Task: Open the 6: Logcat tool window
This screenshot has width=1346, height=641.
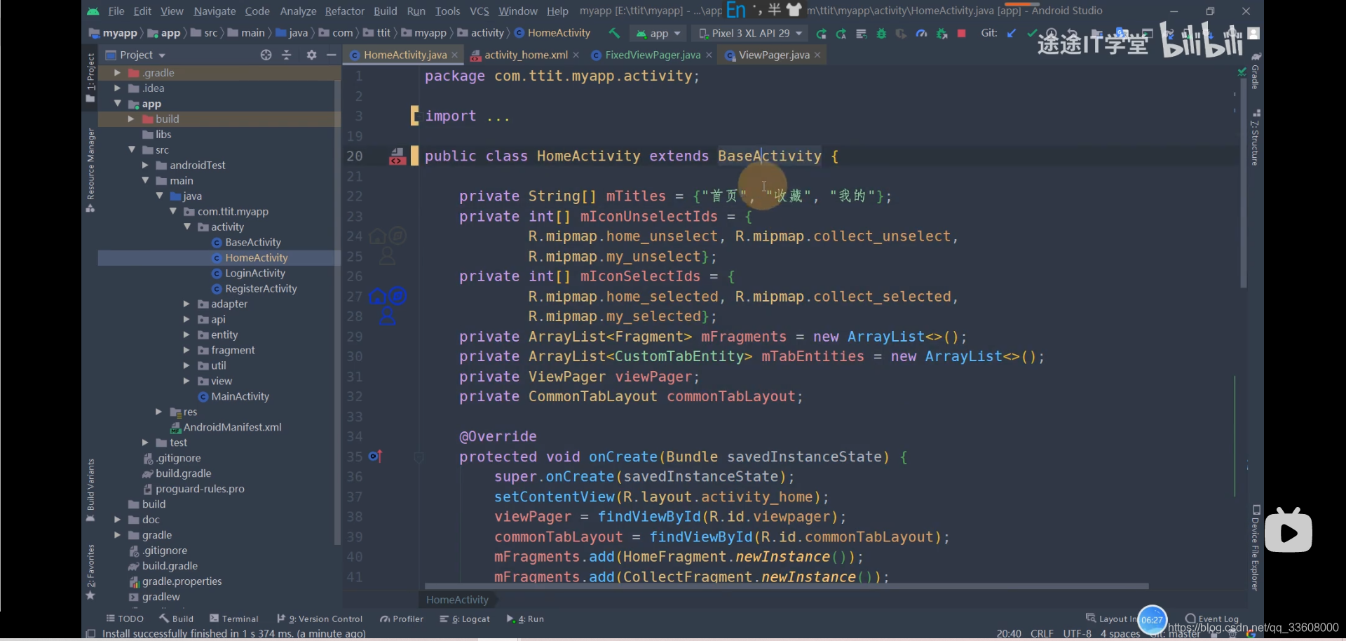Action: [x=465, y=619]
